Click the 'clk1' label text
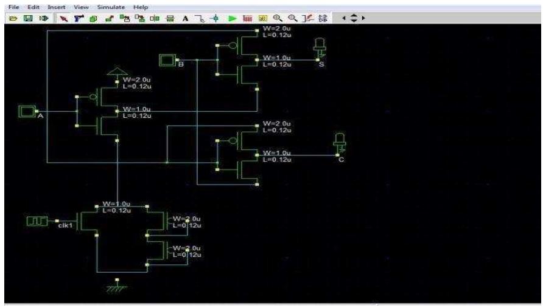The width and height of the screenshot is (543, 308). tap(66, 225)
